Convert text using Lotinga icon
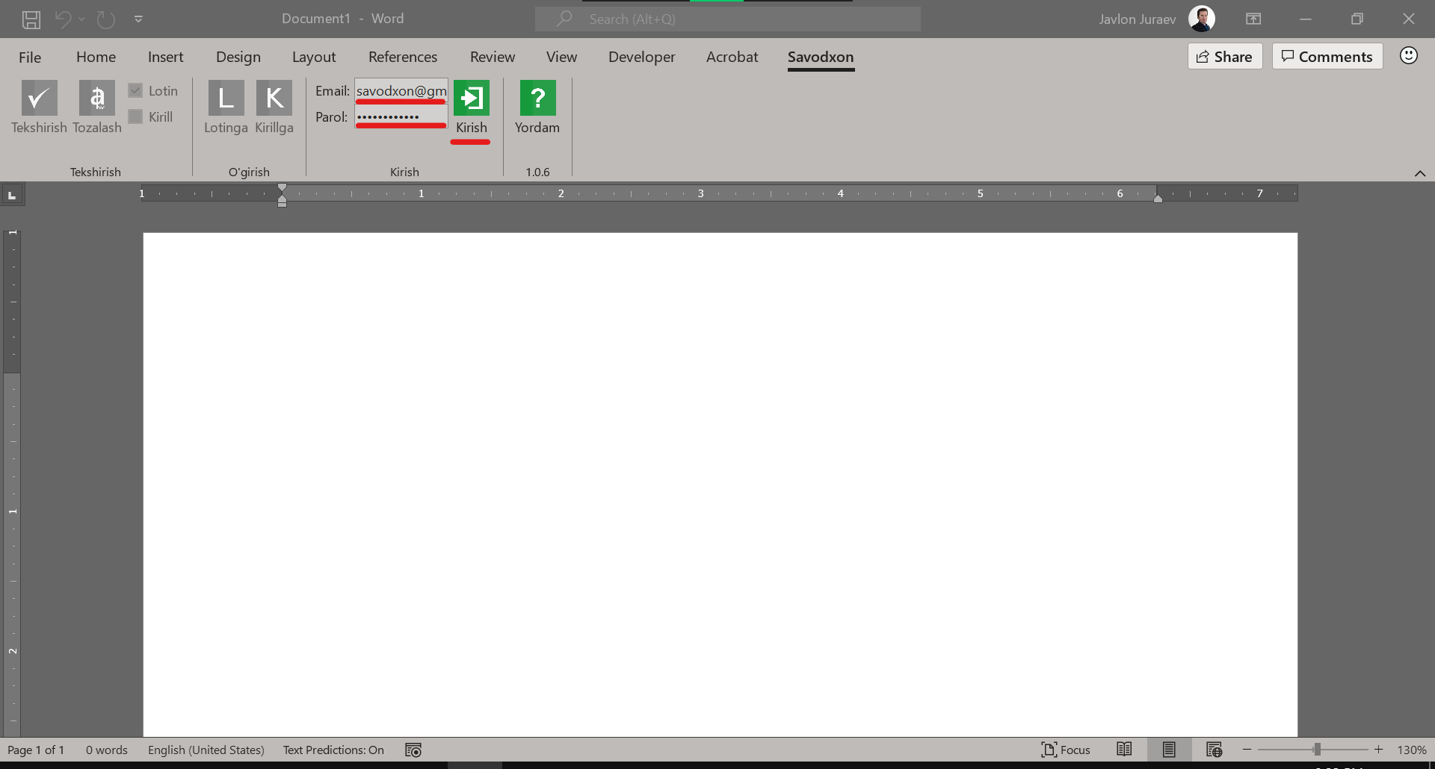Screen dimensions: 1435x769 226,99
